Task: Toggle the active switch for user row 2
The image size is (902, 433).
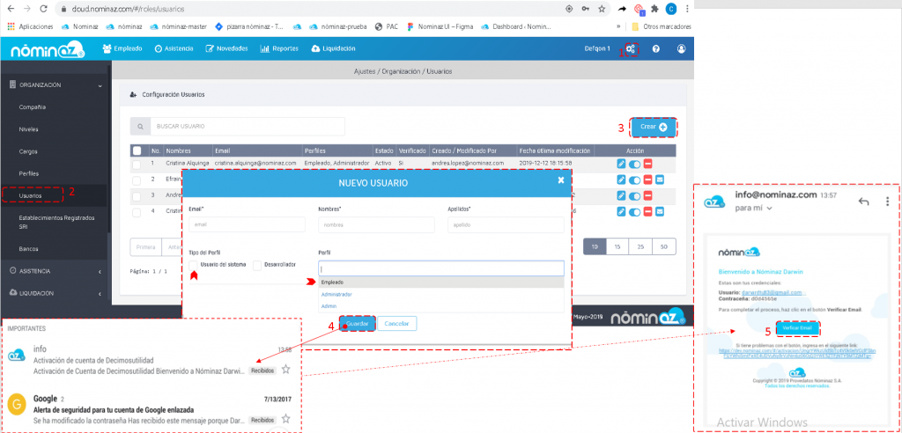Action: 634,180
